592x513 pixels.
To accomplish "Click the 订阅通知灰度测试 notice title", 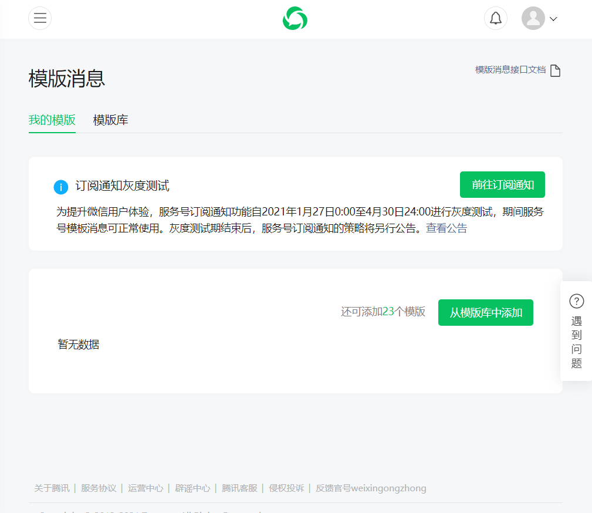I will pos(122,186).
